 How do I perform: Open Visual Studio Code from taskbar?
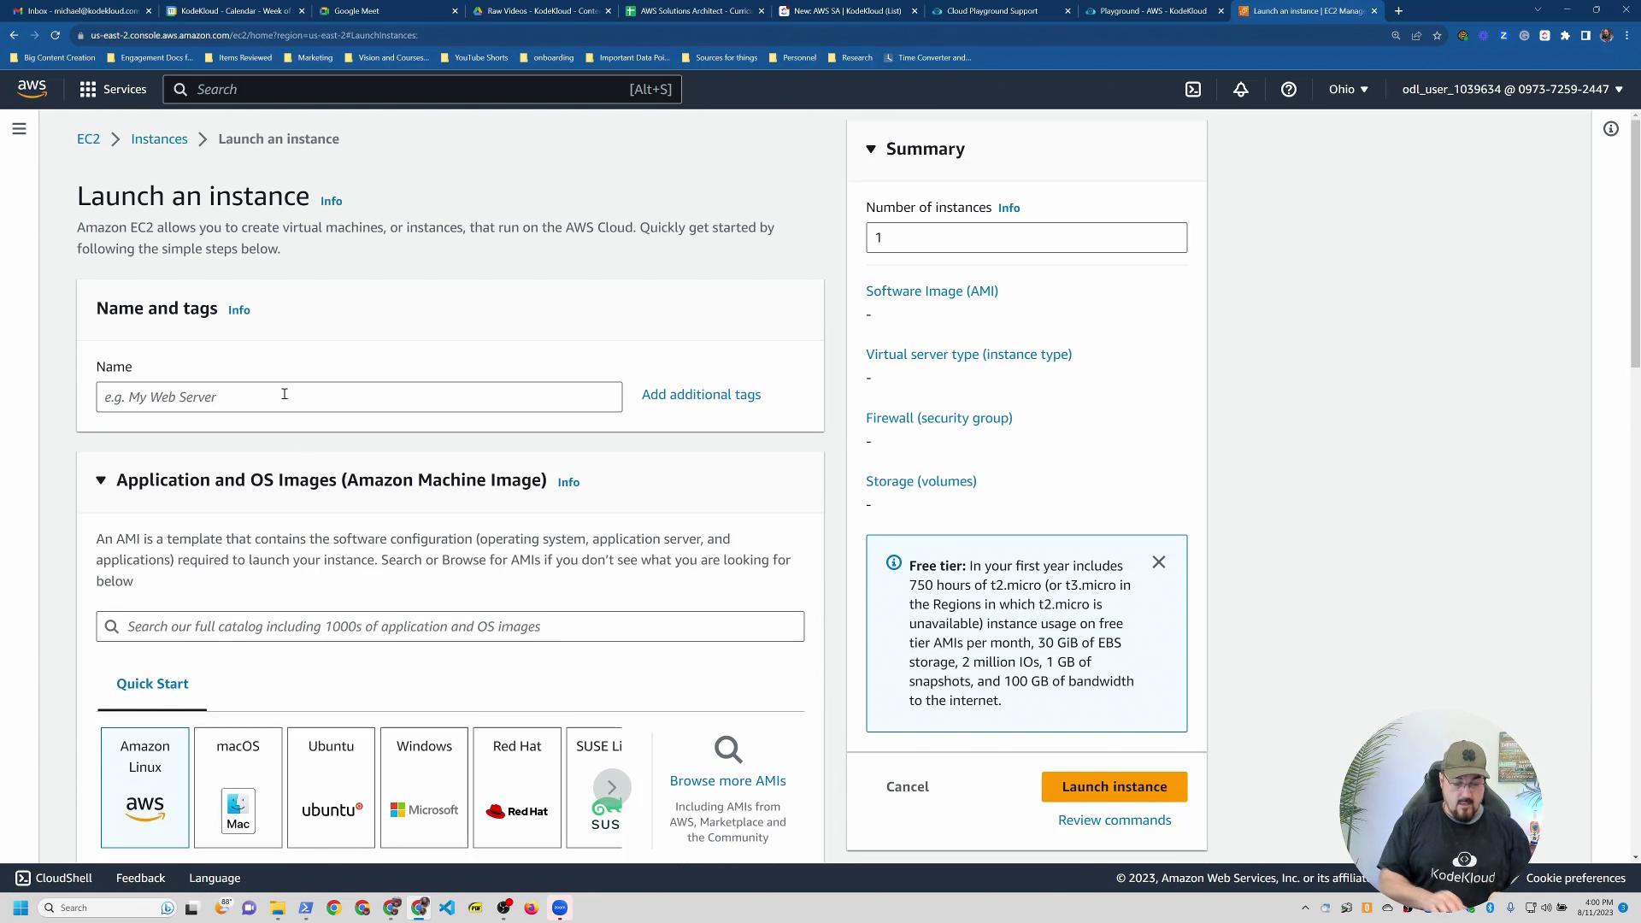tap(447, 908)
